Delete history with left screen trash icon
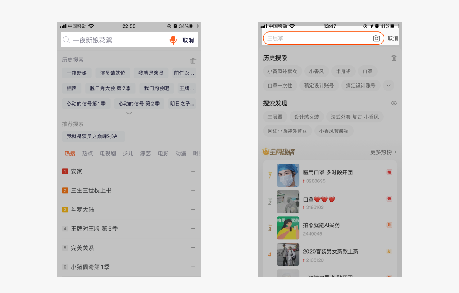Screen dimensions: 459x293 pyautogui.click(x=193, y=60)
